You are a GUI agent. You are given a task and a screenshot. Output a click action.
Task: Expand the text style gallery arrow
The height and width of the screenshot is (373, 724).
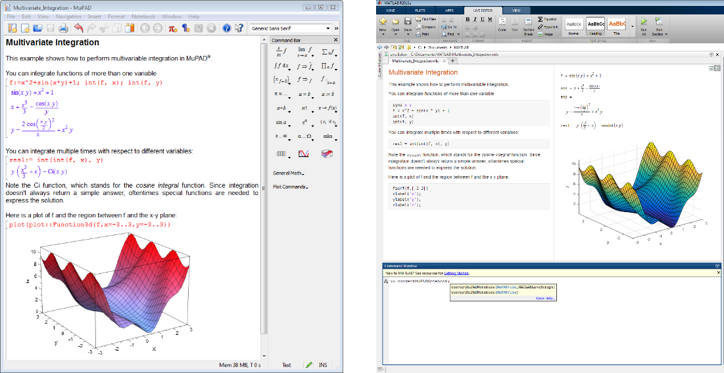tap(633, 26)
